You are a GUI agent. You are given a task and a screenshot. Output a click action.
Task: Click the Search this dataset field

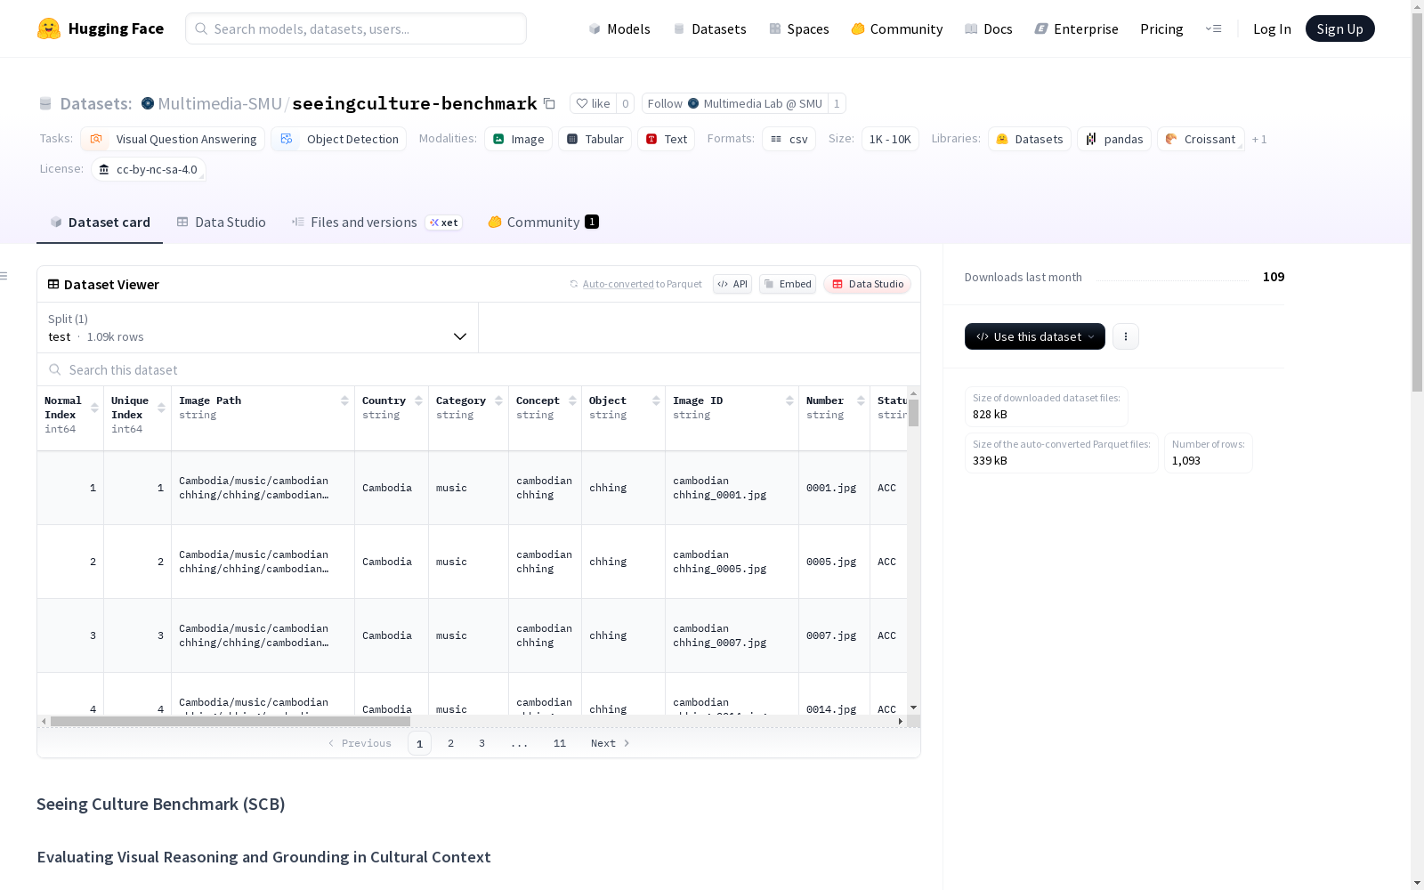pos(479,369)
